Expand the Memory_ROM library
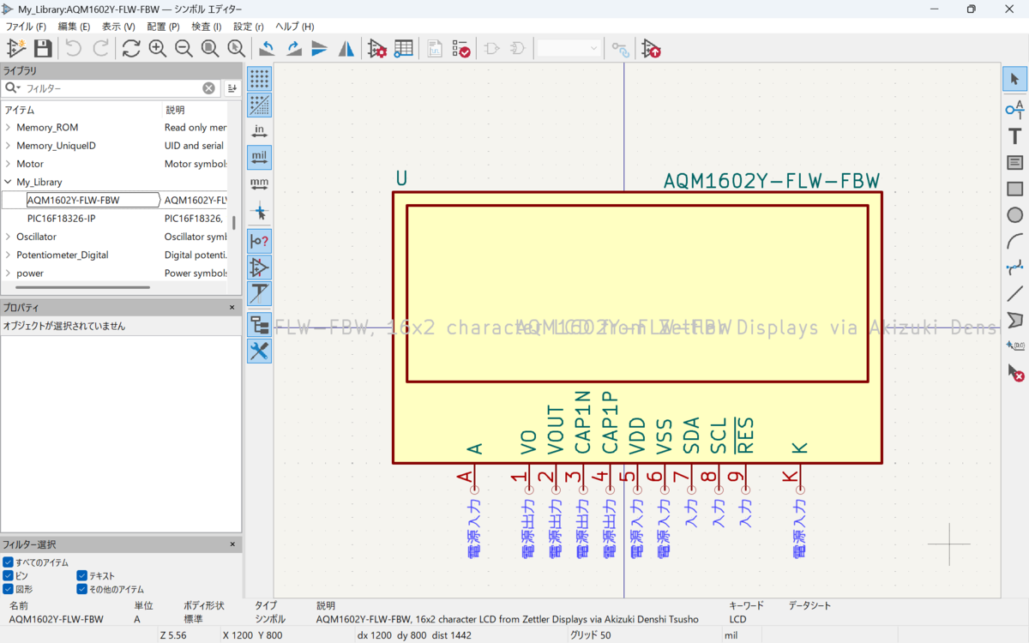The image size is (1029, 643). point(8,128)
